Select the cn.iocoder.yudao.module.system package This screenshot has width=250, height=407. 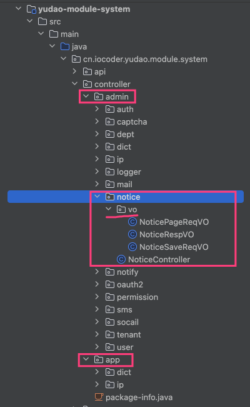point(139,59)
